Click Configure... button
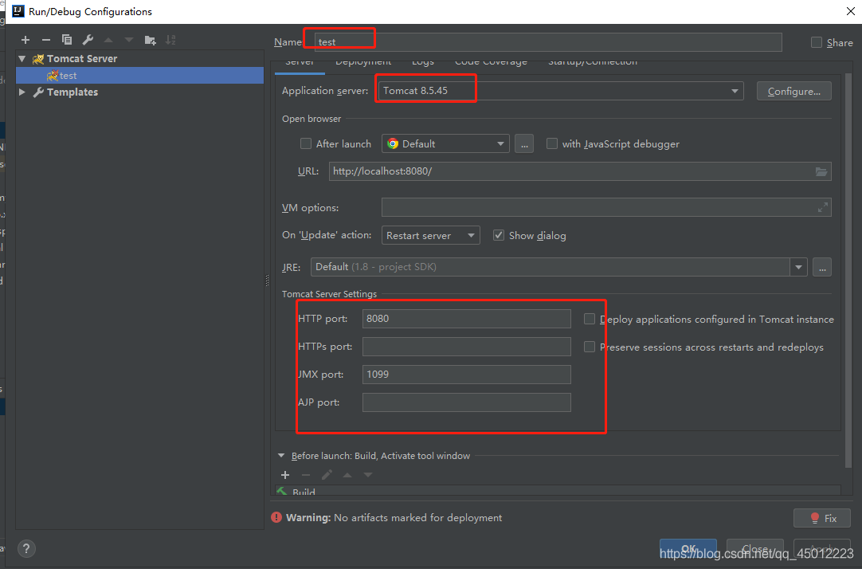The width and height of the screenshot is (862, 569). (x=793, y=92)
